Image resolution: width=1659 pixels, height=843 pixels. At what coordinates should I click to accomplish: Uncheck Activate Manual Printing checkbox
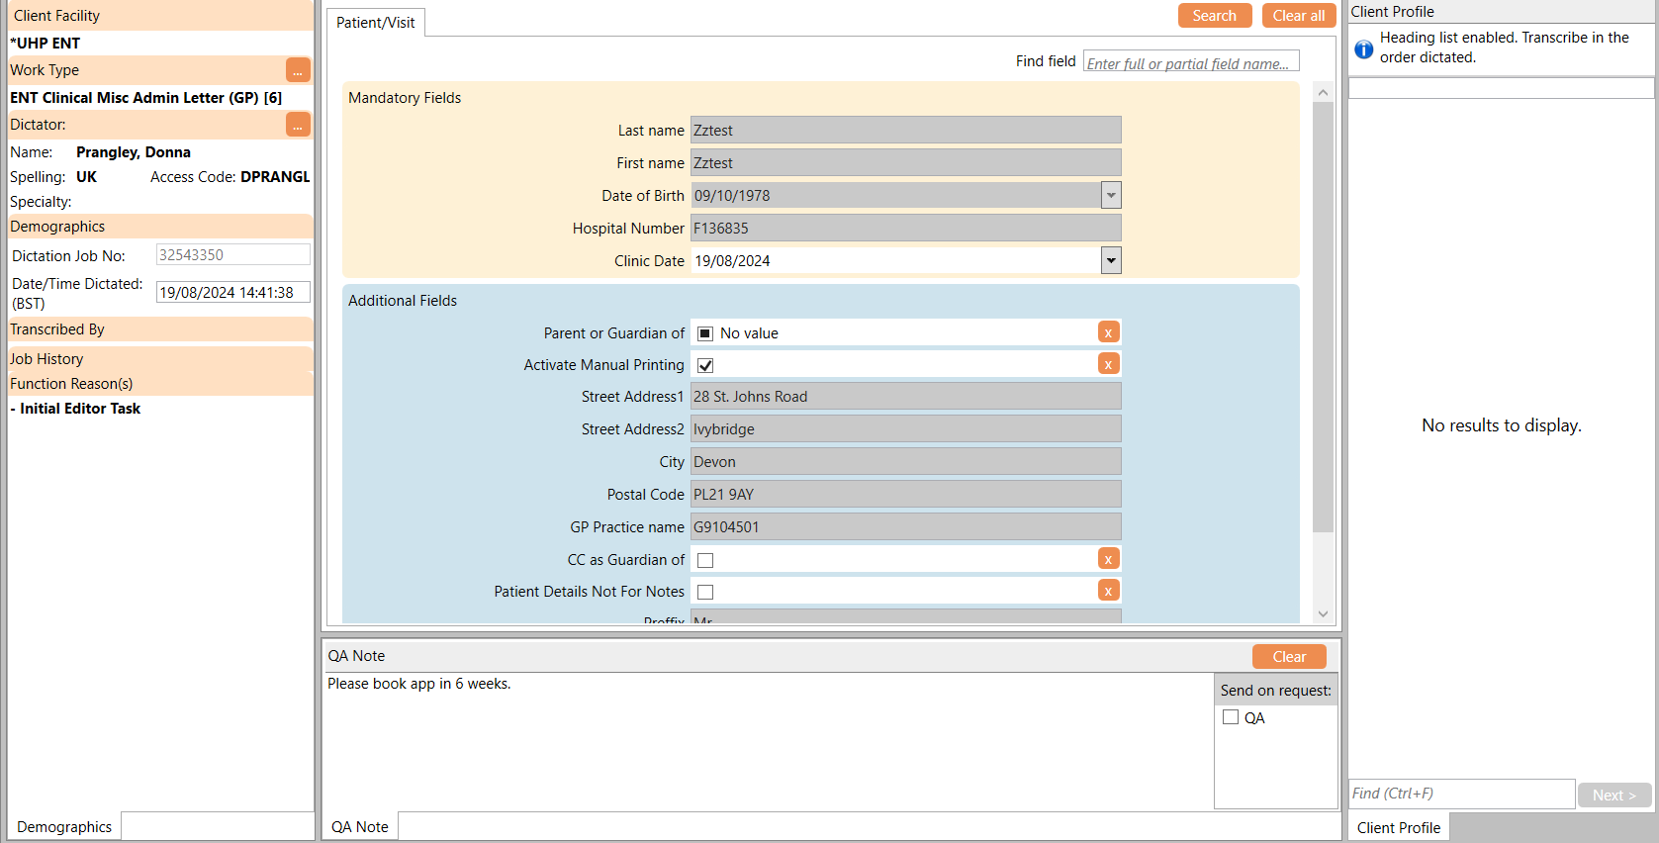(705, 365)
